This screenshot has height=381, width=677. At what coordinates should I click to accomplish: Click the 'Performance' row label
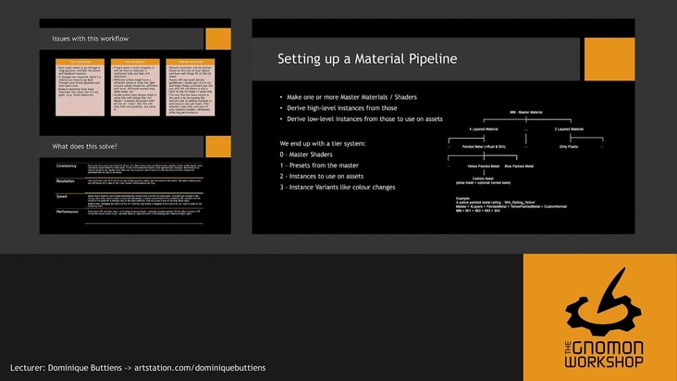pos(67,212)
